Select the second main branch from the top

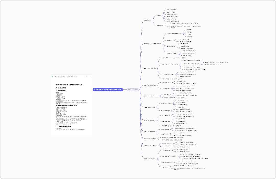tap(153, 43)
